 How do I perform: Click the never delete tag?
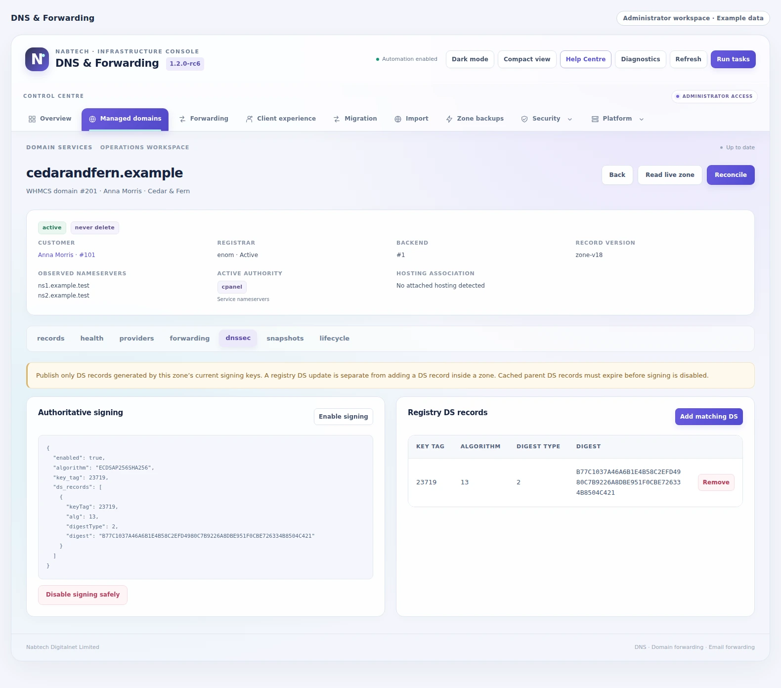95,228
